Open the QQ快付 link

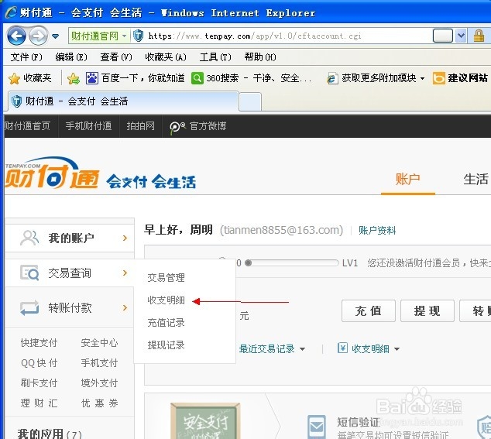(39, 362)
